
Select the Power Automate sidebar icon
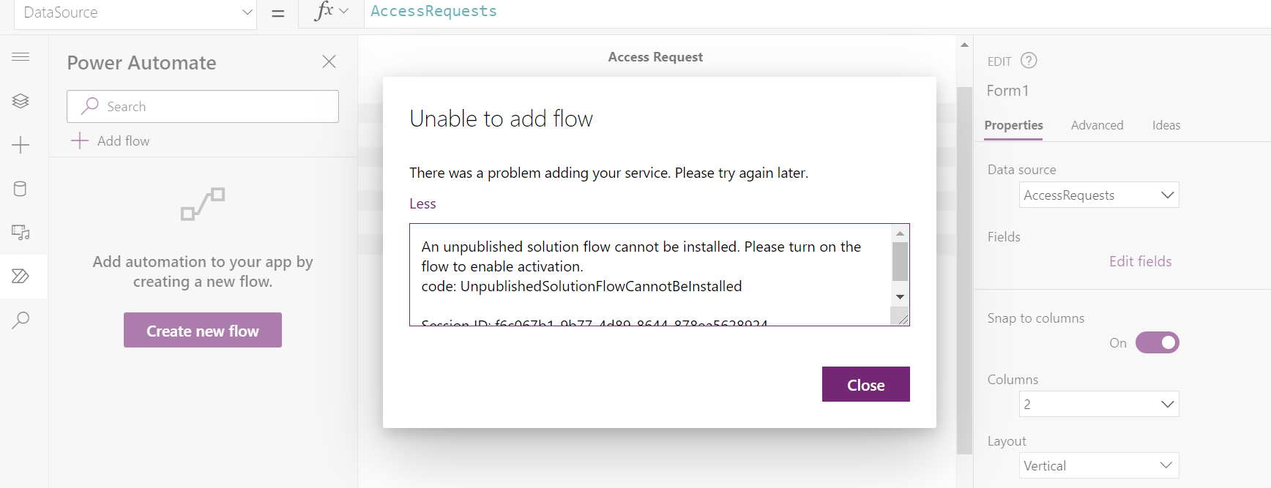point(20,276)
